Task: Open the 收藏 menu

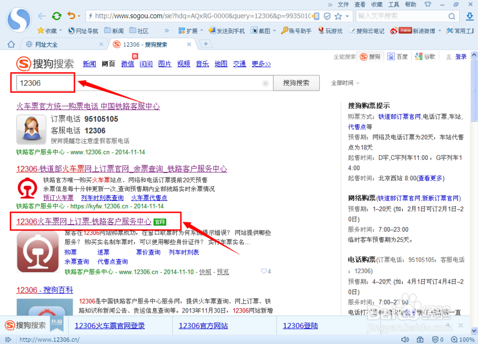Action: click(377, 5)
